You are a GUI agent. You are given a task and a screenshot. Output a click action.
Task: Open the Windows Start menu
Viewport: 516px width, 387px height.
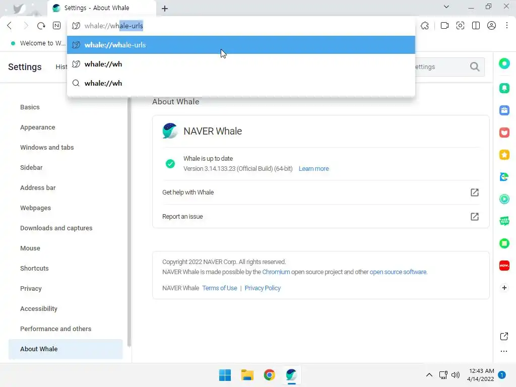[x=225, y=375]
